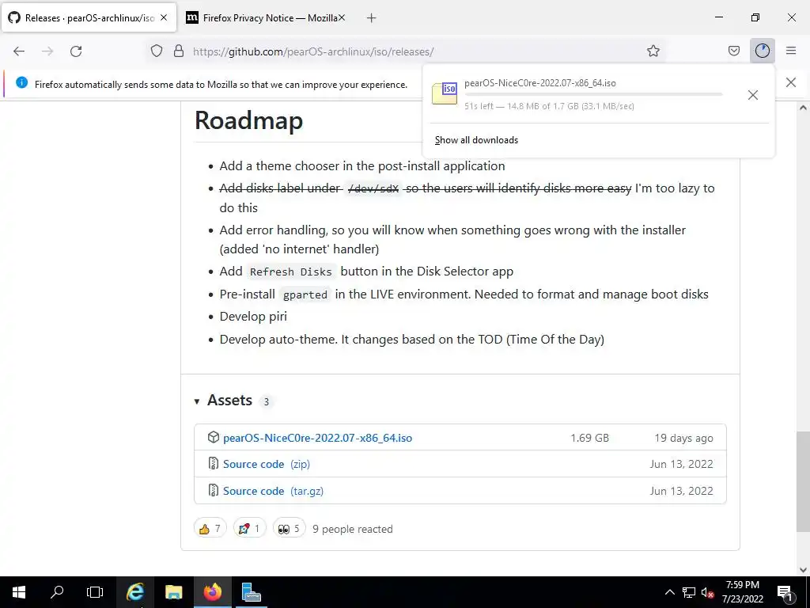Open the Save to Pocket icon

tap(733, 51)
